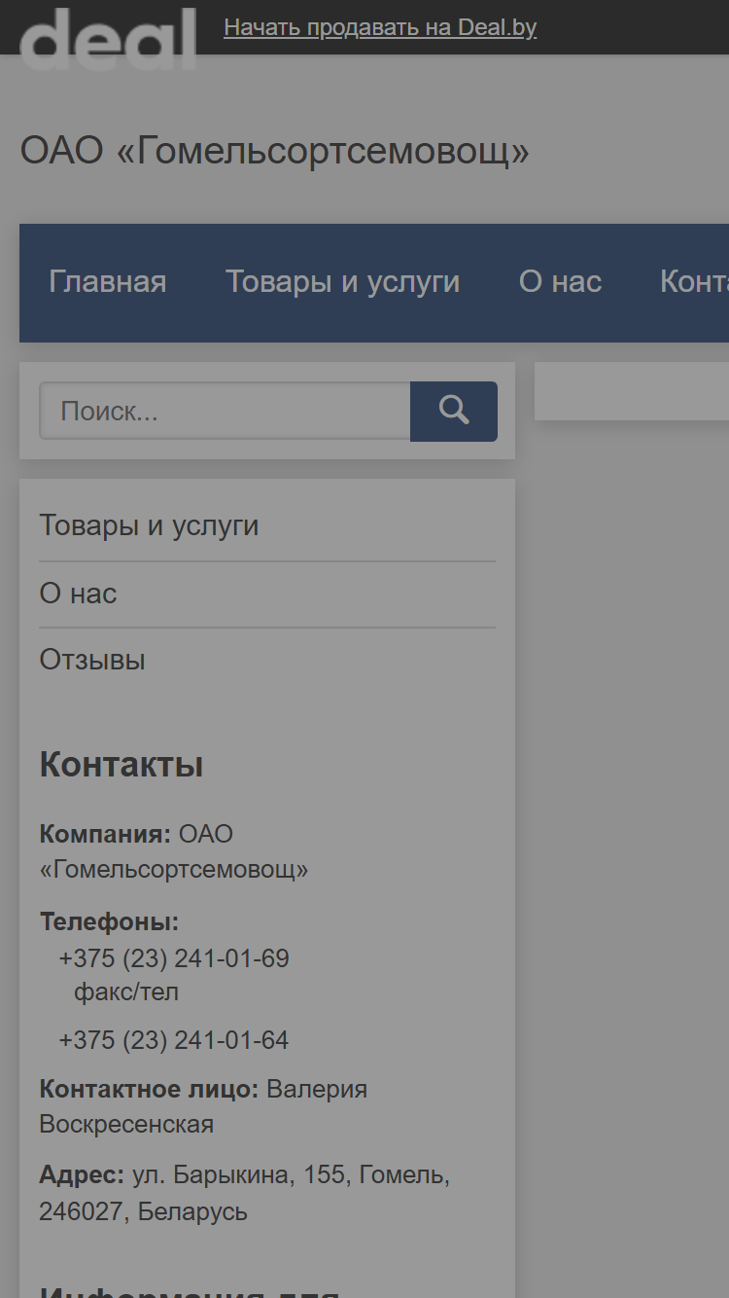Click the 'факс/тел' label
Image resolution: width=729 pixels, height=1298 pixels.
126,992
